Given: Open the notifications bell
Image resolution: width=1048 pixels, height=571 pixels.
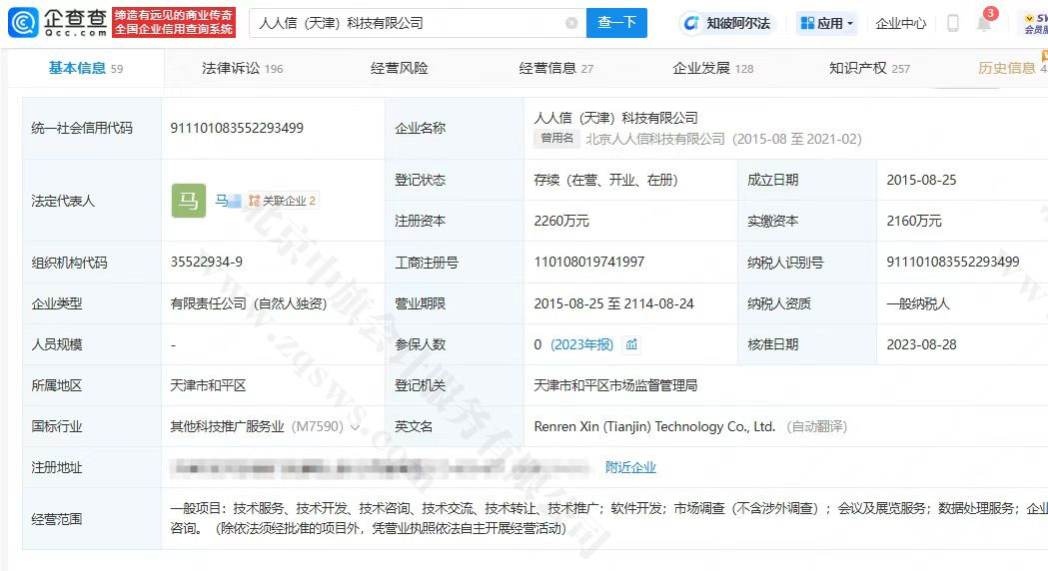Looking at the screenshot, I should [x=984, y=23].
